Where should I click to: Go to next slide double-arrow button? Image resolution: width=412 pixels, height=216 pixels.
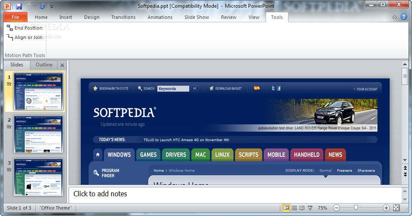[x=405, y=174]
